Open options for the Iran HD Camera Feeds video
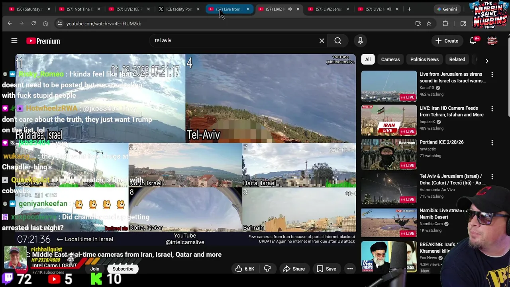Screen dimensions: 510x287 [492, 108]
